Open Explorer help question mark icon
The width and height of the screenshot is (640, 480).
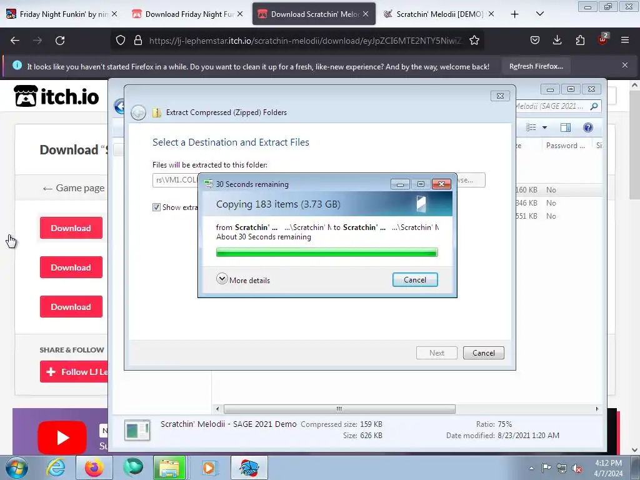587,127
